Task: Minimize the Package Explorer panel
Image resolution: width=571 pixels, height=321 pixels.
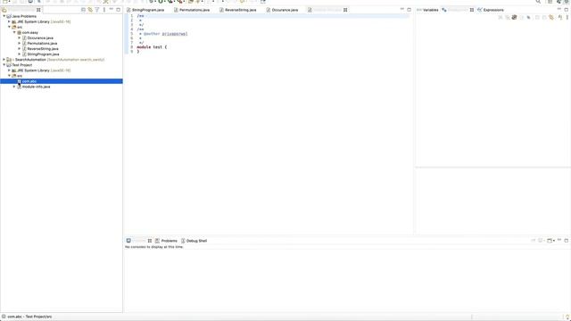Action: pos(112,10)
